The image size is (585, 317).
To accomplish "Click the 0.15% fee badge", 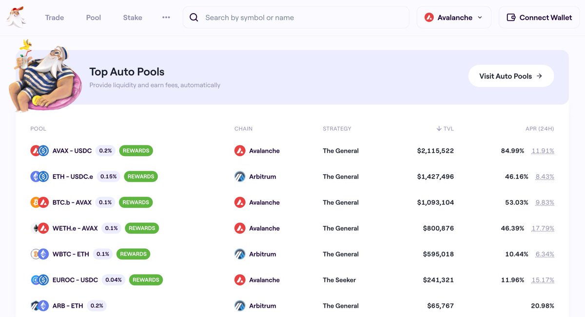I will 108,177.
